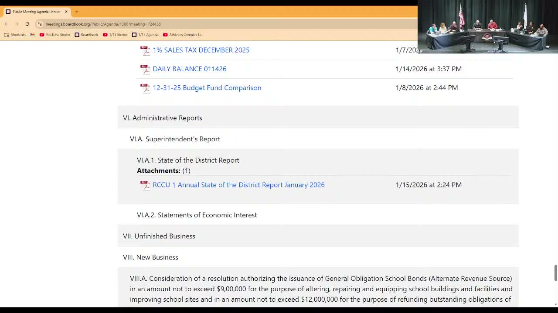Open a new tab with the plus button
The height and width of the screenshot is (313, 558).
pyautogui.click(x=76, y=12)
